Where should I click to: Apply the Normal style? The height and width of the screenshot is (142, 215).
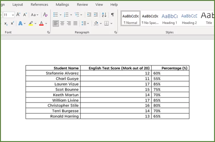pyautogui.click(x=130, y=18)
